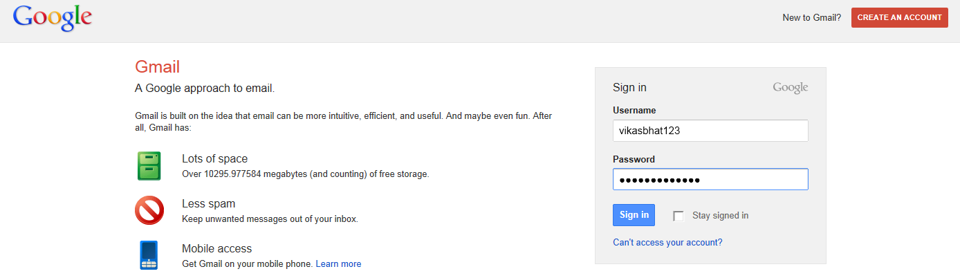Focus the Username input field
The height and width of the screenshot is (278, 960).
pyautogui.click(x=710, y=131)
